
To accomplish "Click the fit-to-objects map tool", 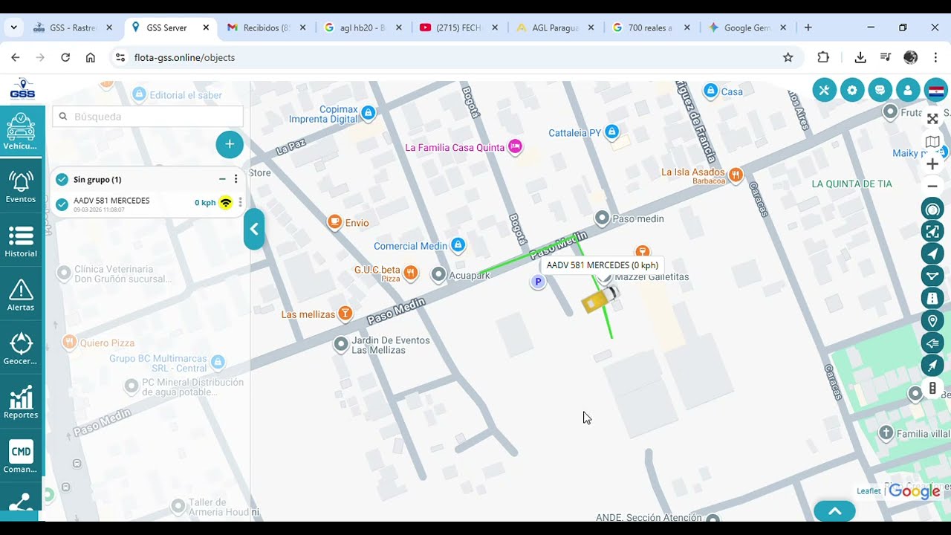I will click(932, 231).
